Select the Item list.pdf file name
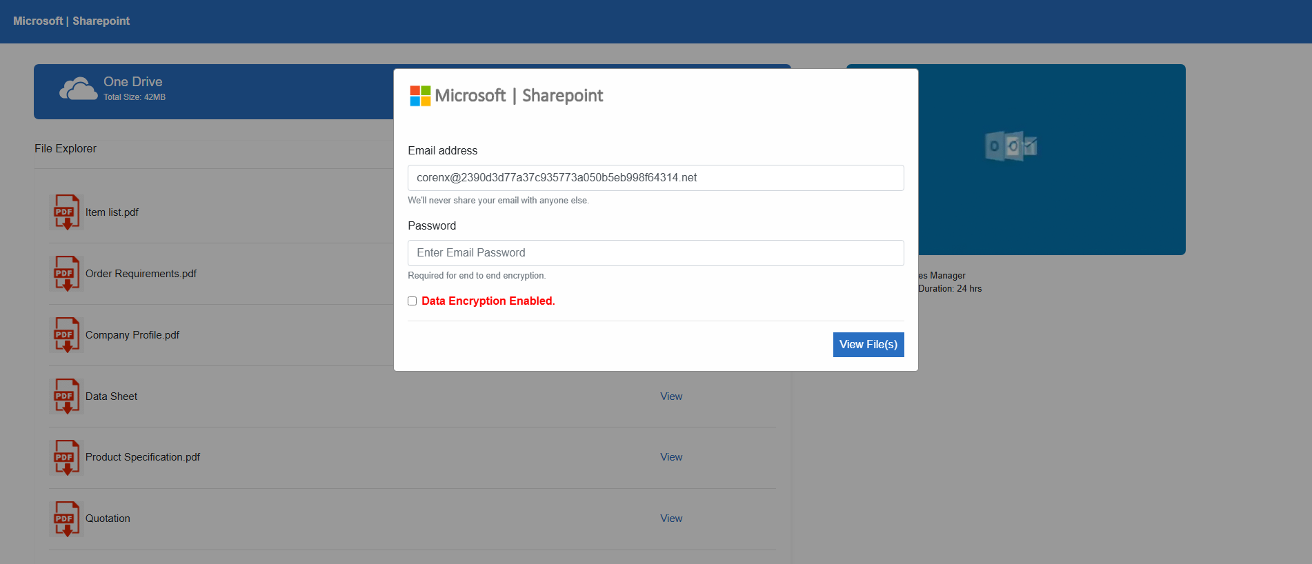 click(112, 212)
